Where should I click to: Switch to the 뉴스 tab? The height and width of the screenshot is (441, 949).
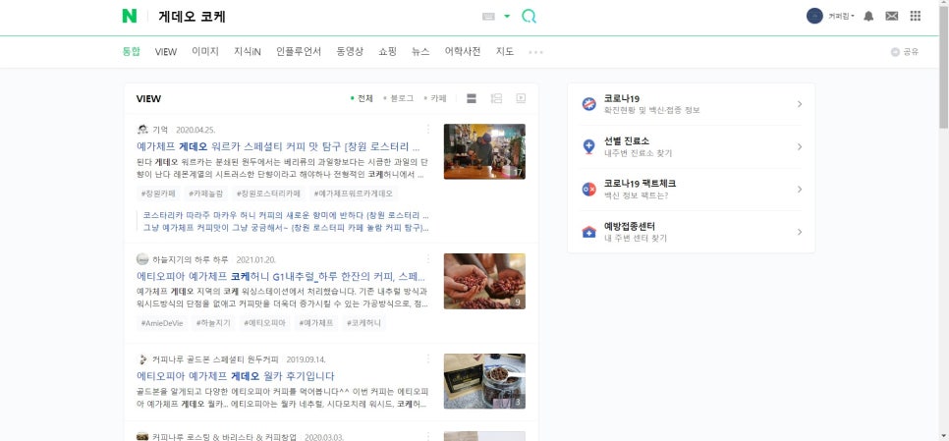click(x=420, y=52)
